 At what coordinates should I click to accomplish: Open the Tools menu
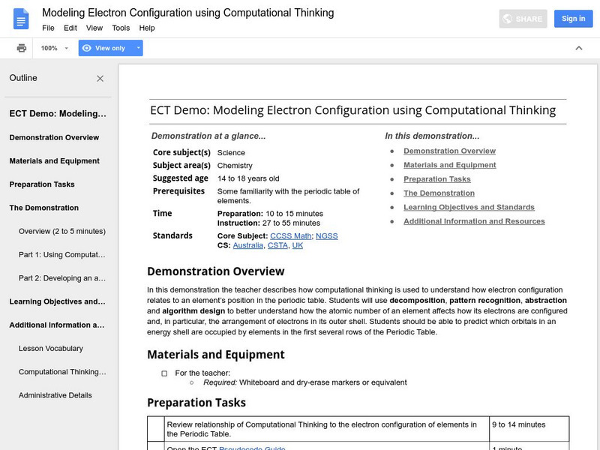pyautogui.click(x=121, y=28)
